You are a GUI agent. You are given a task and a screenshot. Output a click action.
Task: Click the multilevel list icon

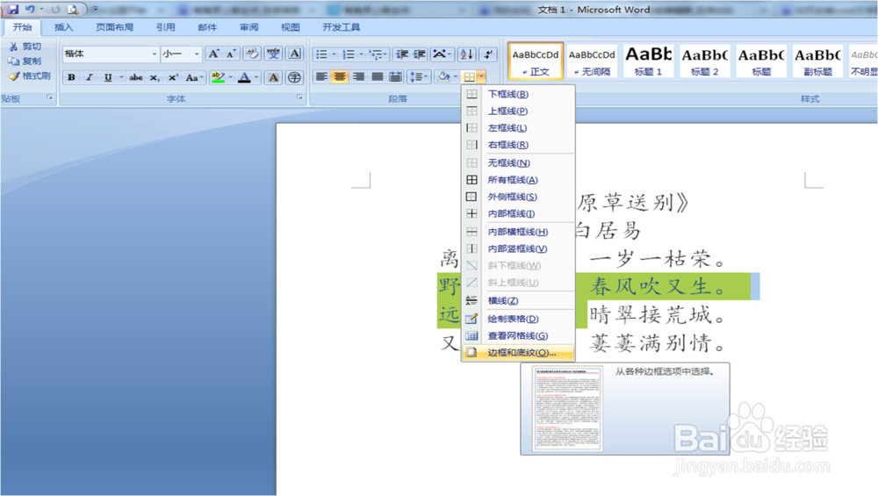(x=376, y=54)
